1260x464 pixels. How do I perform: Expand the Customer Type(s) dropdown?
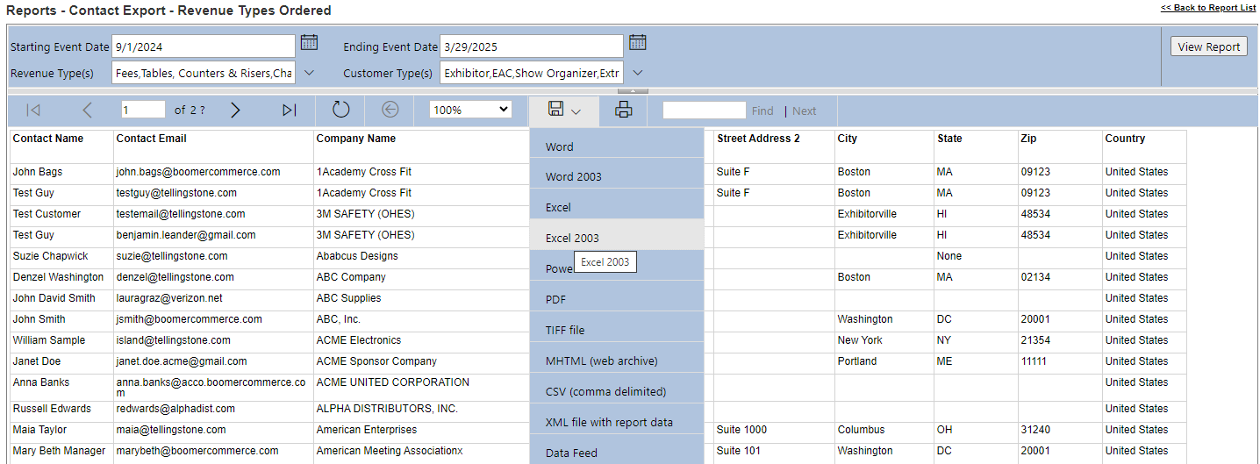(x=638, y=73)
